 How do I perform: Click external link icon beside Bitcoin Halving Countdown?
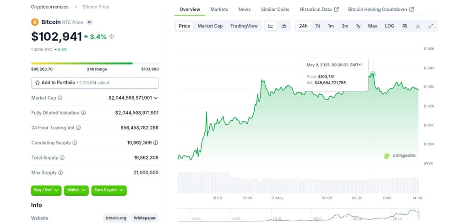pos(412,9)
